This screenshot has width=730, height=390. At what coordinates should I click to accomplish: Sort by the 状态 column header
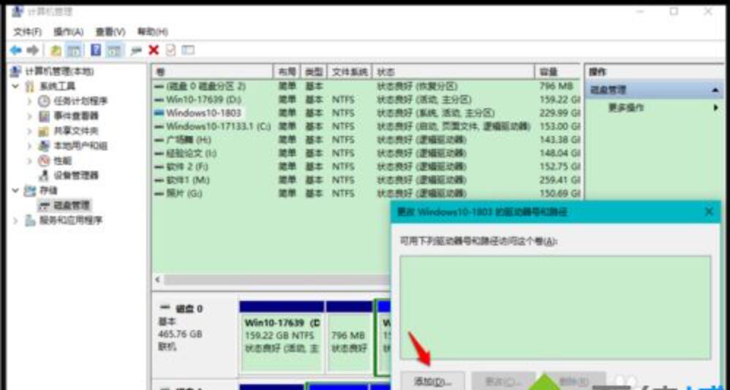coord(454,72)
